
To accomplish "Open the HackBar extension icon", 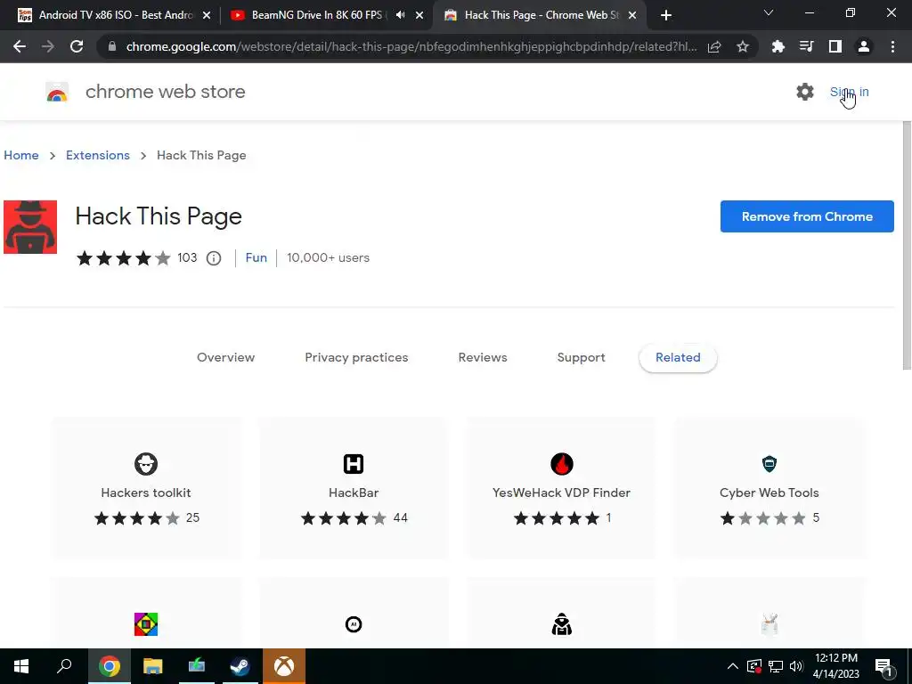I will coord(354,463).
